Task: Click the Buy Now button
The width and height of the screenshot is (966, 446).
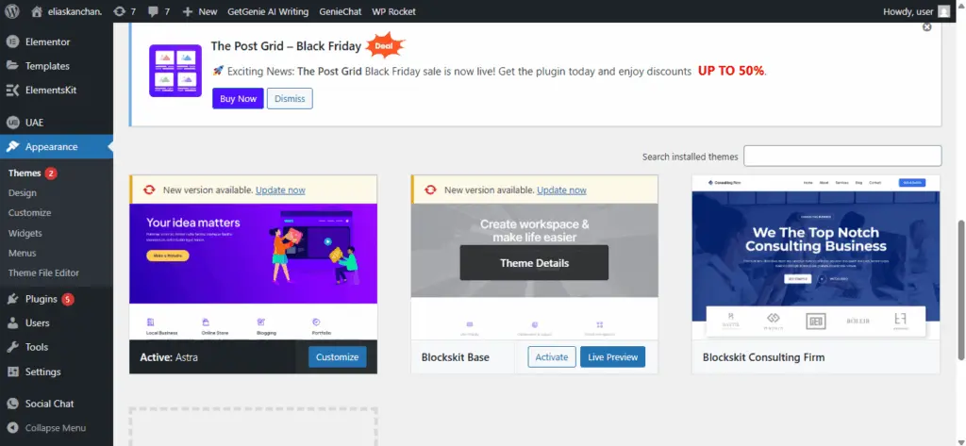Action: (x=238, y=98)
